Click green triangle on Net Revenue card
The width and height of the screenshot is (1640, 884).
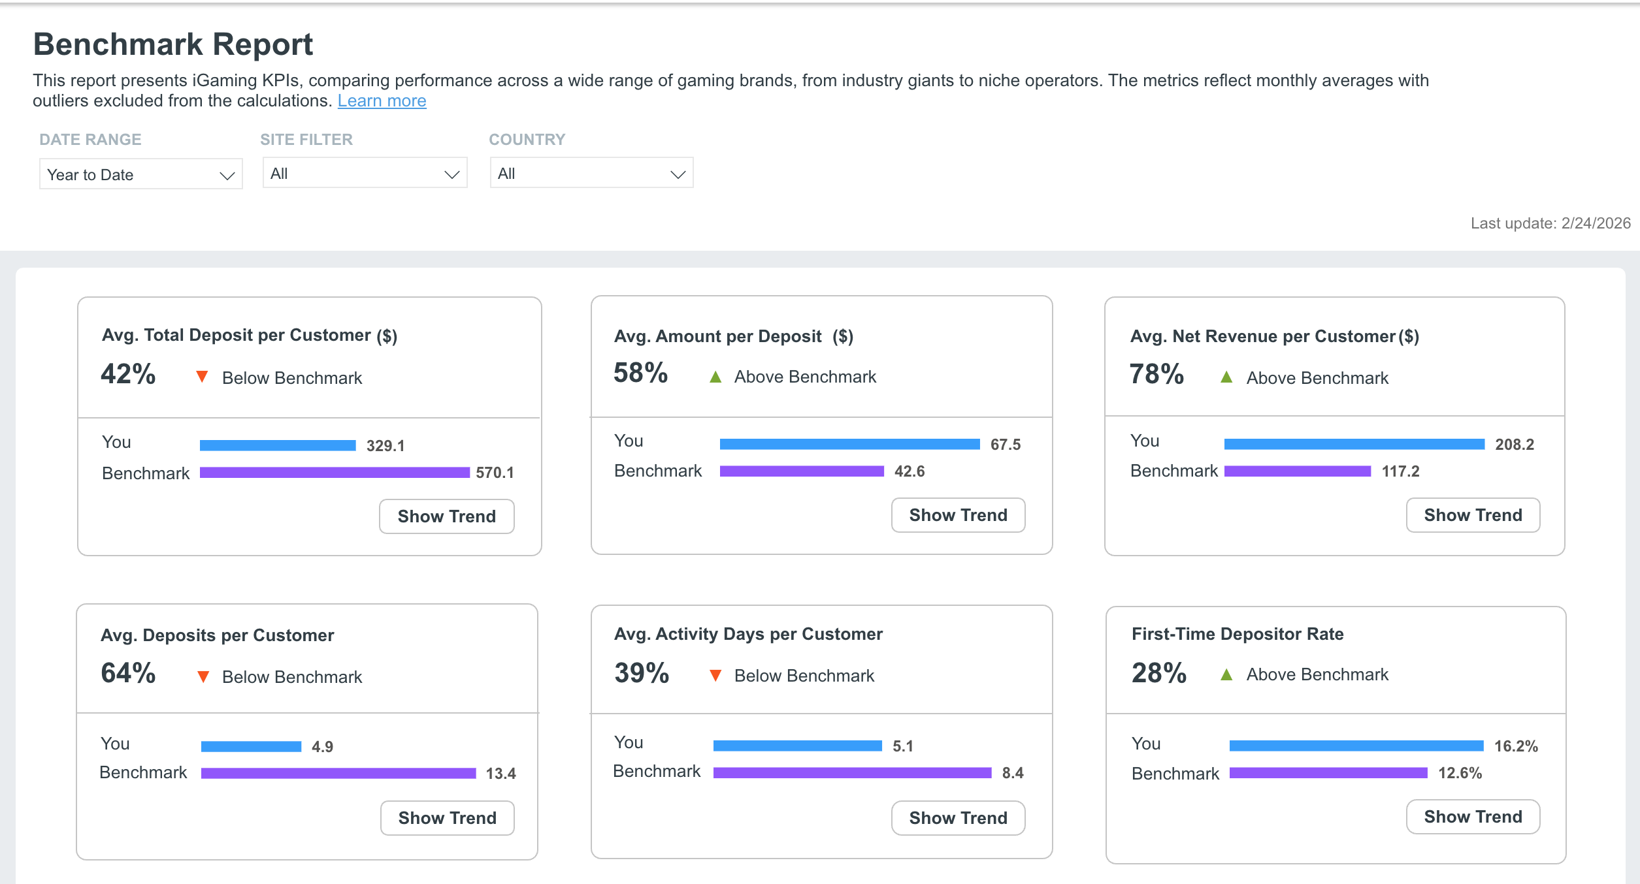pos(1226,377)
